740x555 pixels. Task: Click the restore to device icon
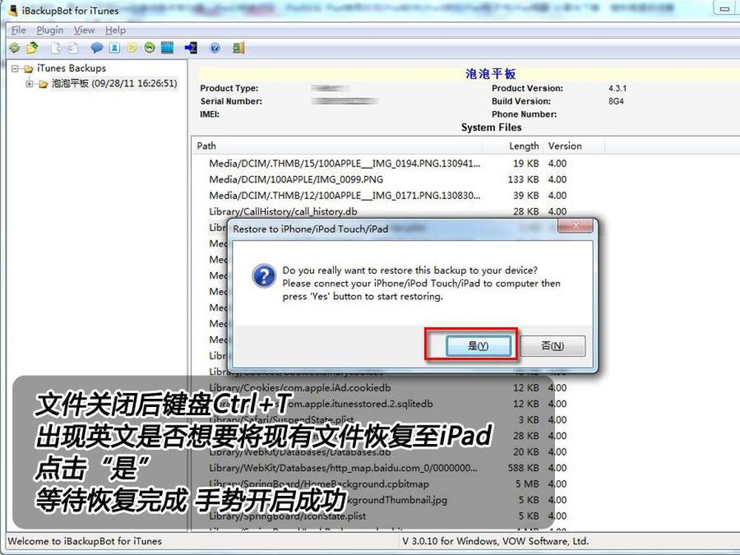[191, 48]
